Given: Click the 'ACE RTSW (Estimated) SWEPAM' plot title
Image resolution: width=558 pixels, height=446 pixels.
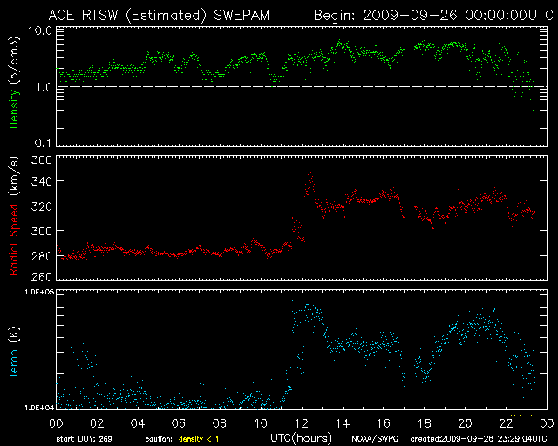Looking at the screenshot, I should (x=159, y=16).
